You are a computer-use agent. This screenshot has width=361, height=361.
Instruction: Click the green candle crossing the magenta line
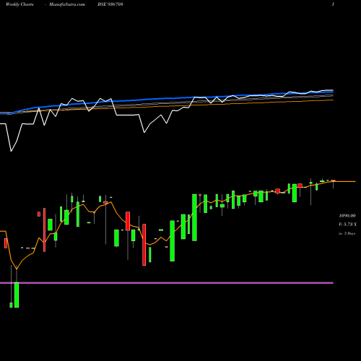[17, 295]
